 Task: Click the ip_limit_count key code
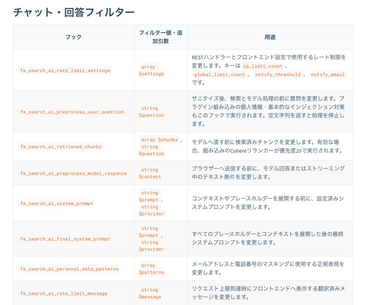262,66
